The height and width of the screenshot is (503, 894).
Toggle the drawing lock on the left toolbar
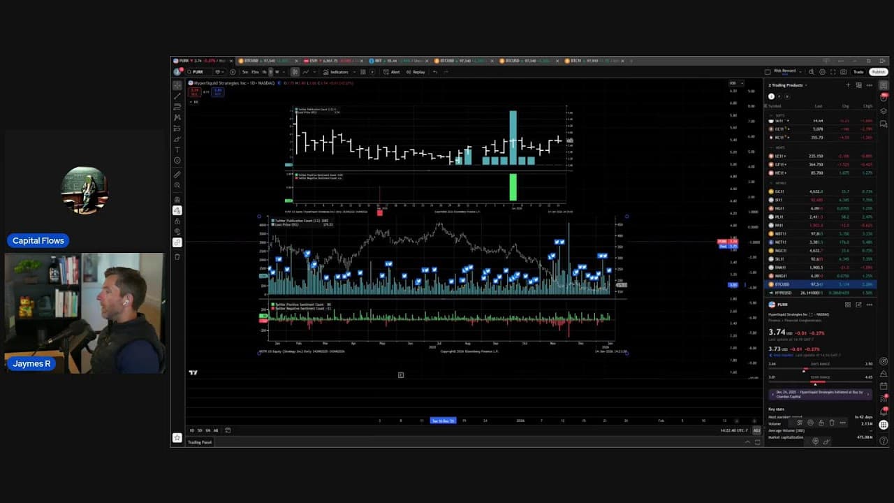[x=177, y=221]
